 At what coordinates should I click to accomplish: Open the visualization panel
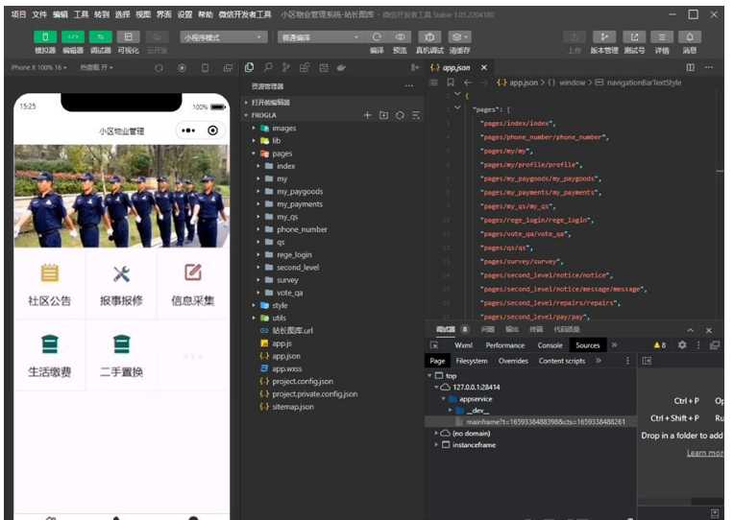tap(129, 37)
